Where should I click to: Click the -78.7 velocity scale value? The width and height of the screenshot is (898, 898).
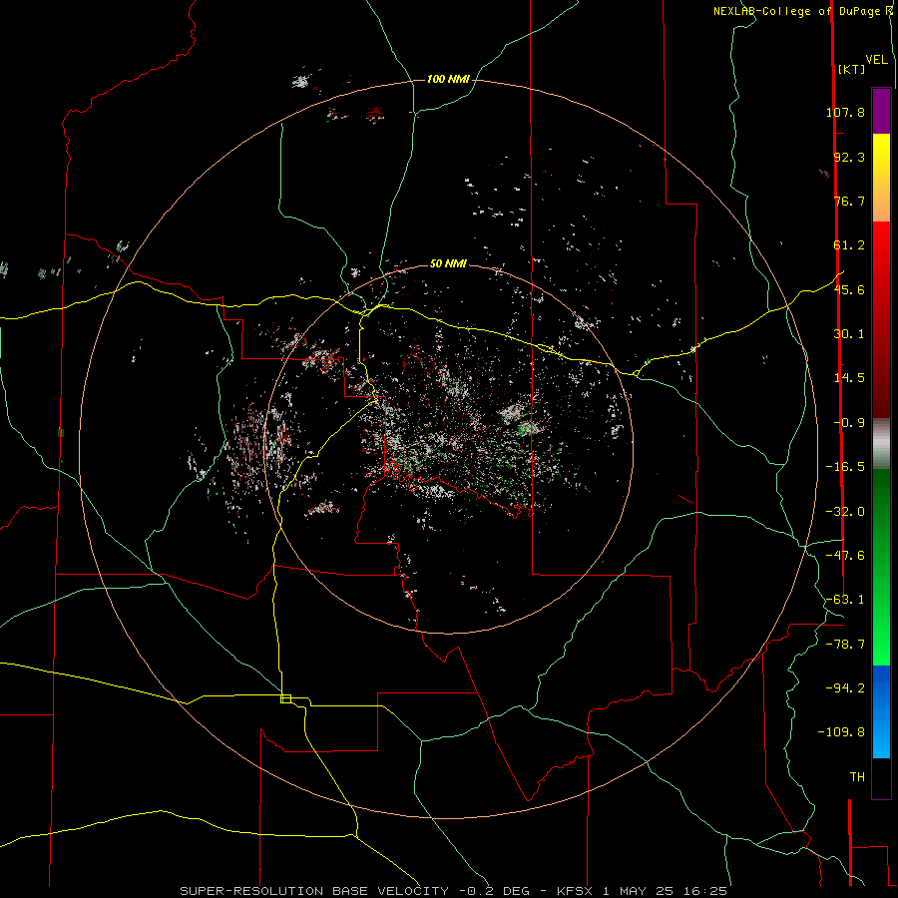[x=845, y=645]
